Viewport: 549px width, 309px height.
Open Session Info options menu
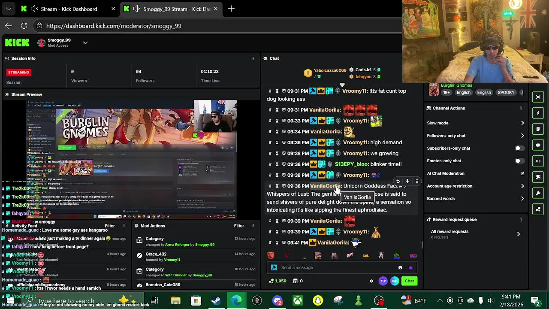(253, 58)
